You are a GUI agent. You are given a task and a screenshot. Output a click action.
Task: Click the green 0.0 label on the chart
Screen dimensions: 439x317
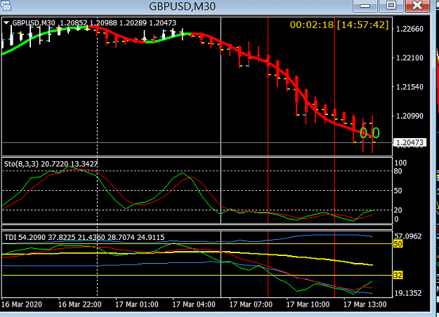[369, 133]
